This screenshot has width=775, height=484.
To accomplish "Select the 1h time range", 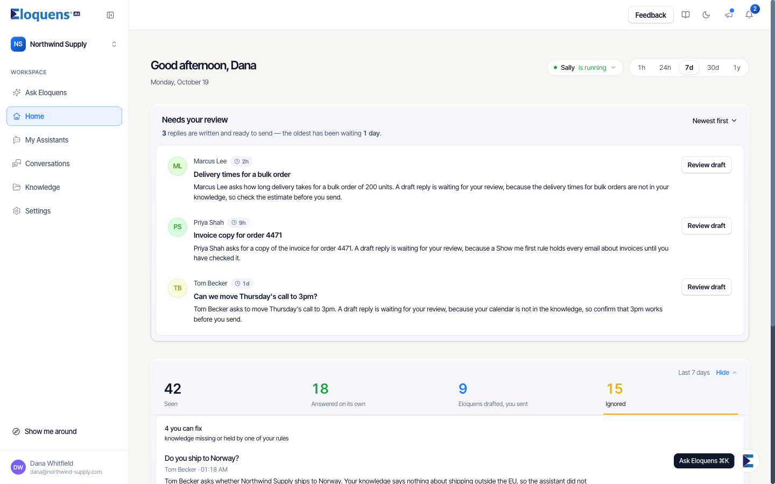I will coord(642,68).
